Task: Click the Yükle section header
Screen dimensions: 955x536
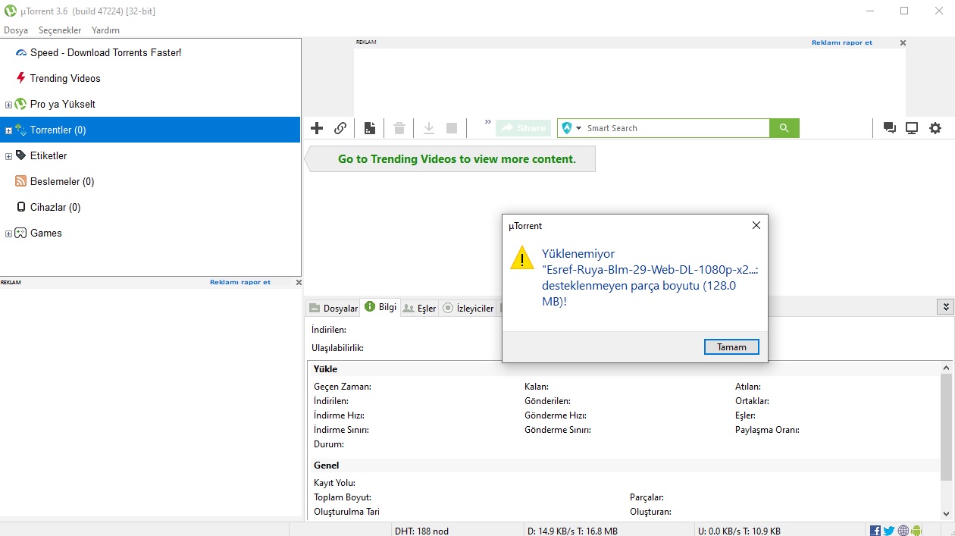Action: click(325, 368)
